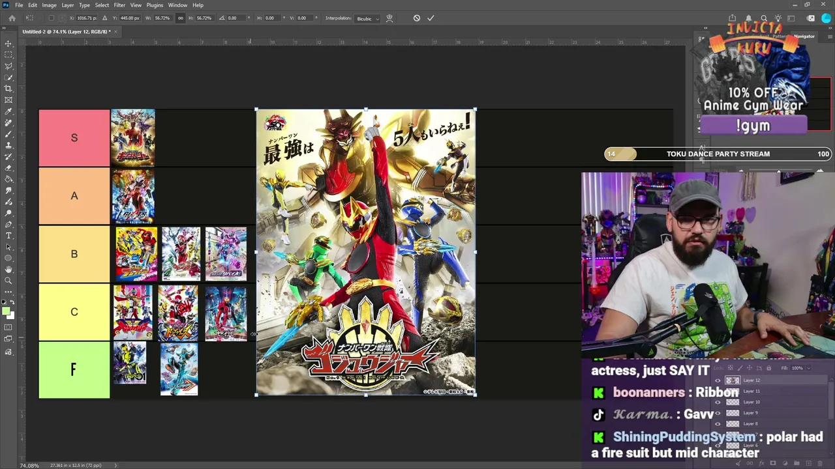Close the Untitled-2 document tab

pyautogui.click(x=115, y=31)
